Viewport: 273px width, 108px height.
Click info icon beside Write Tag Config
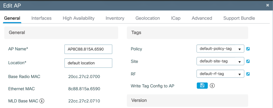pos(212,86)
